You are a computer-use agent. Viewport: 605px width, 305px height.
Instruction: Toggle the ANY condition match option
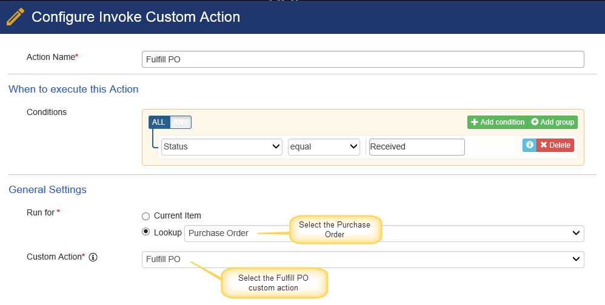[x=181, y=122]
